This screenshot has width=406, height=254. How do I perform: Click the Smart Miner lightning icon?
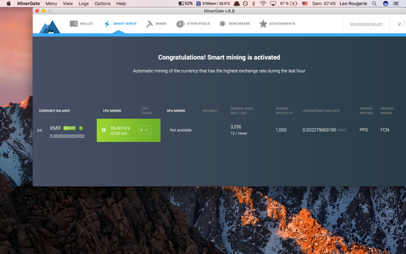[x=107, y=24]
